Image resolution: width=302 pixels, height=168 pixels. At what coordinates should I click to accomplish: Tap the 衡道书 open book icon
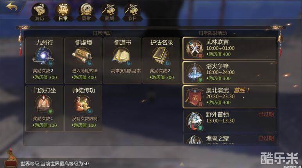click(x=122, y=56)
